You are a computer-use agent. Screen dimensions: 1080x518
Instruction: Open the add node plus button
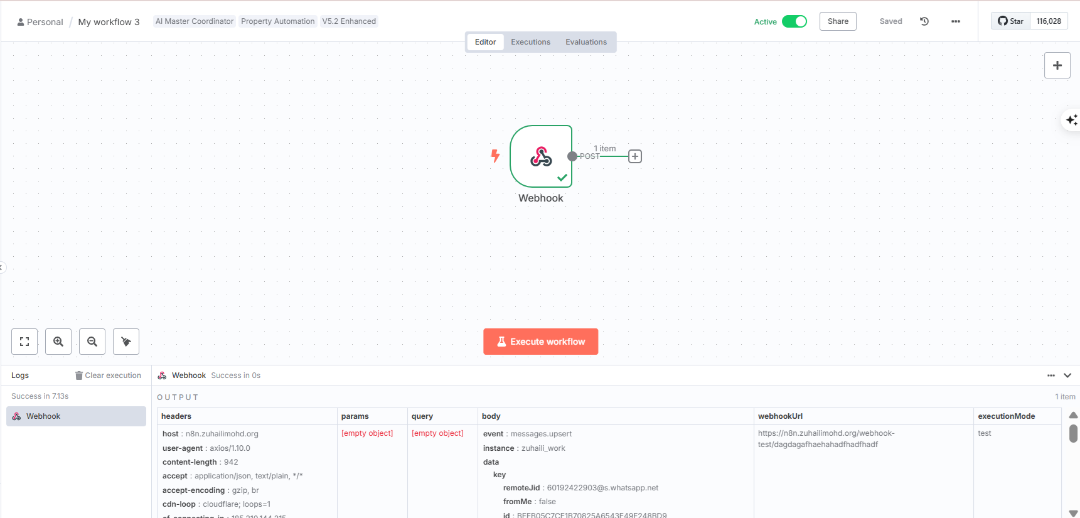tap(1057, 65)
